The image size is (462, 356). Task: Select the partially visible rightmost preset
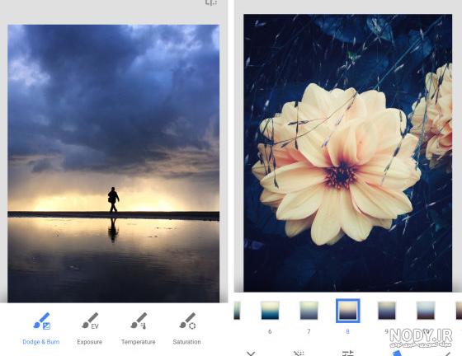click(459, 311)
